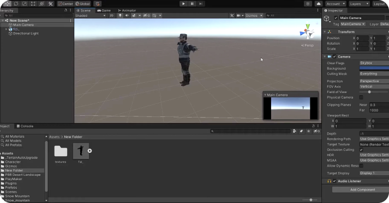Click the favorites star icon in Project

(309, 131)
